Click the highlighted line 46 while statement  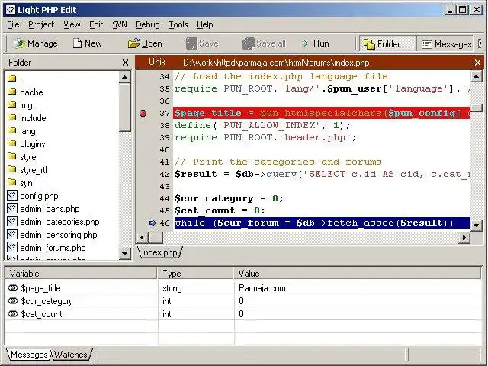point(323,223)
